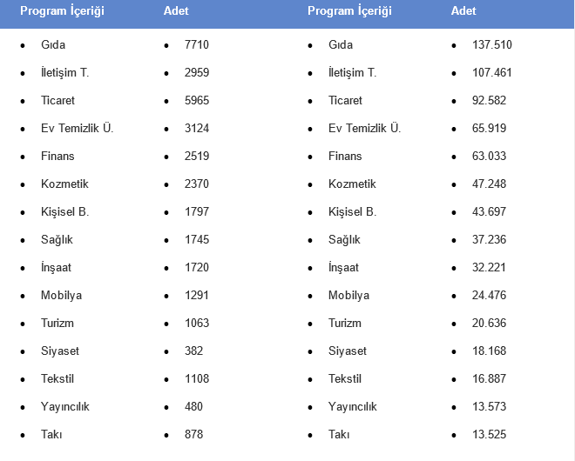The image size is (575, 461).
Task: Select the value 92.582
Action: (489, 100)
